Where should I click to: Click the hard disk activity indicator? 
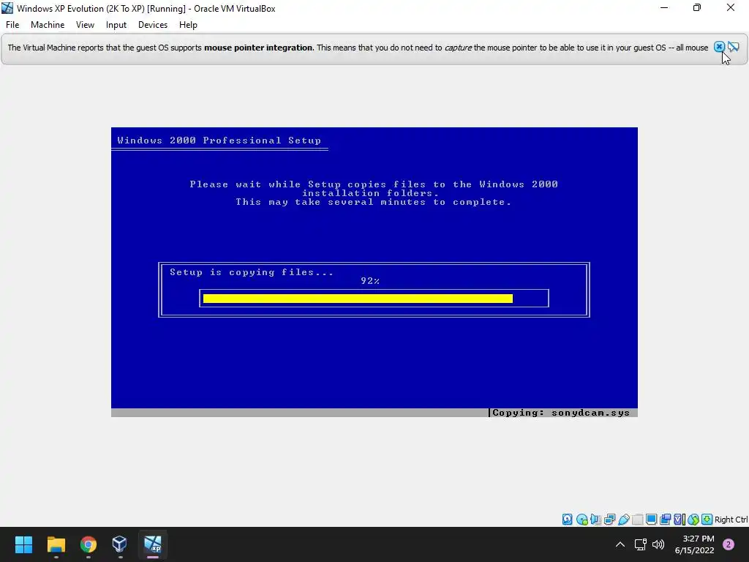pyautogui.click(x=567, y=520)
